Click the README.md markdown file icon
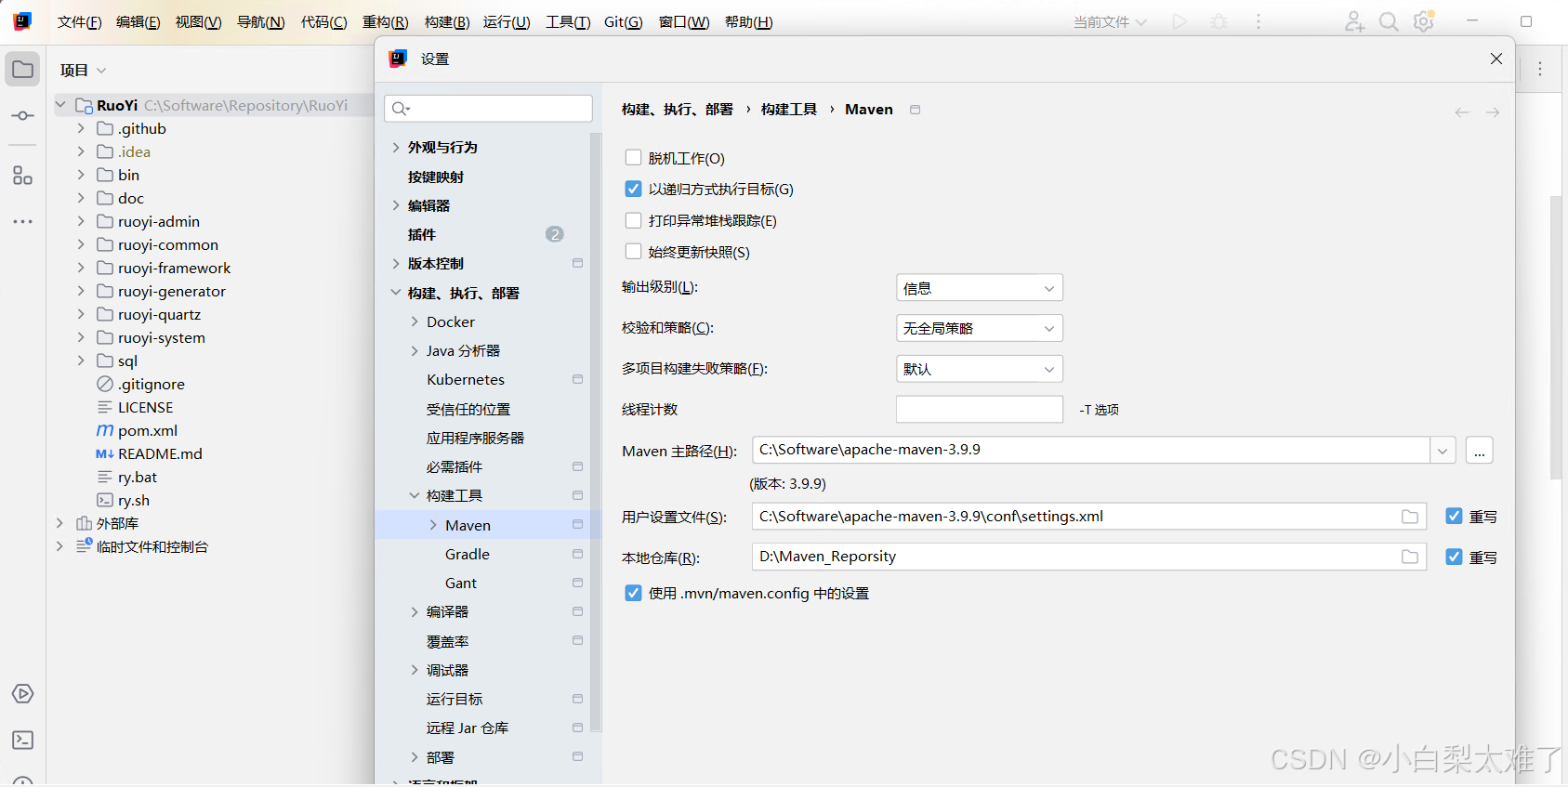The width and height of the screenshot is (1568, 787). (x=105, y=453)
